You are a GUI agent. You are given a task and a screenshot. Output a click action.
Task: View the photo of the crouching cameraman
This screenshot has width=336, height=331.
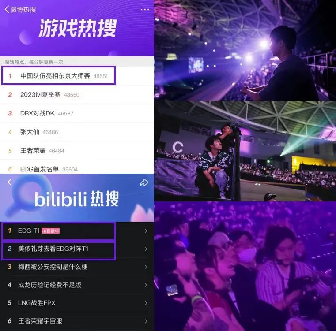click(245, 151)
